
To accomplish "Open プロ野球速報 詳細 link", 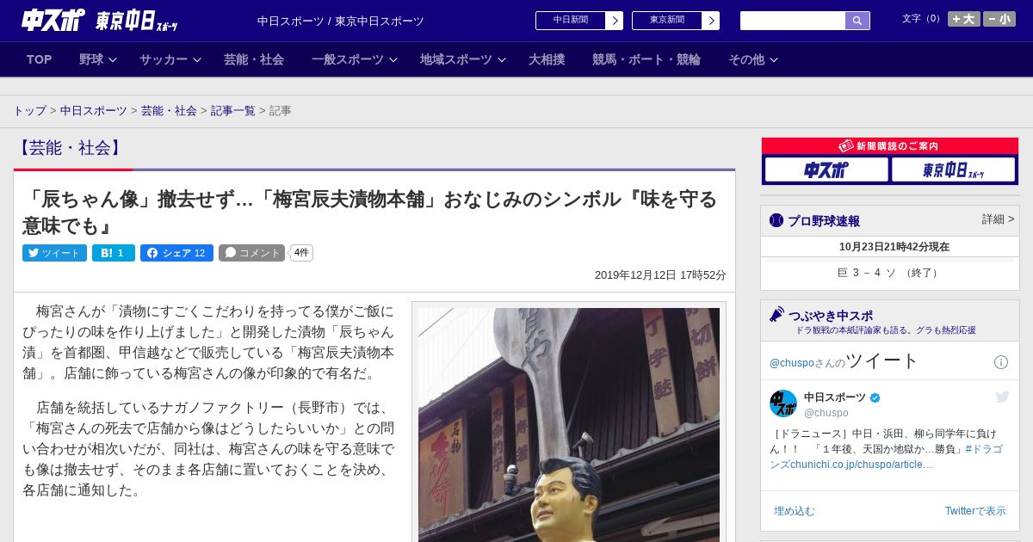I will [999, 219].
